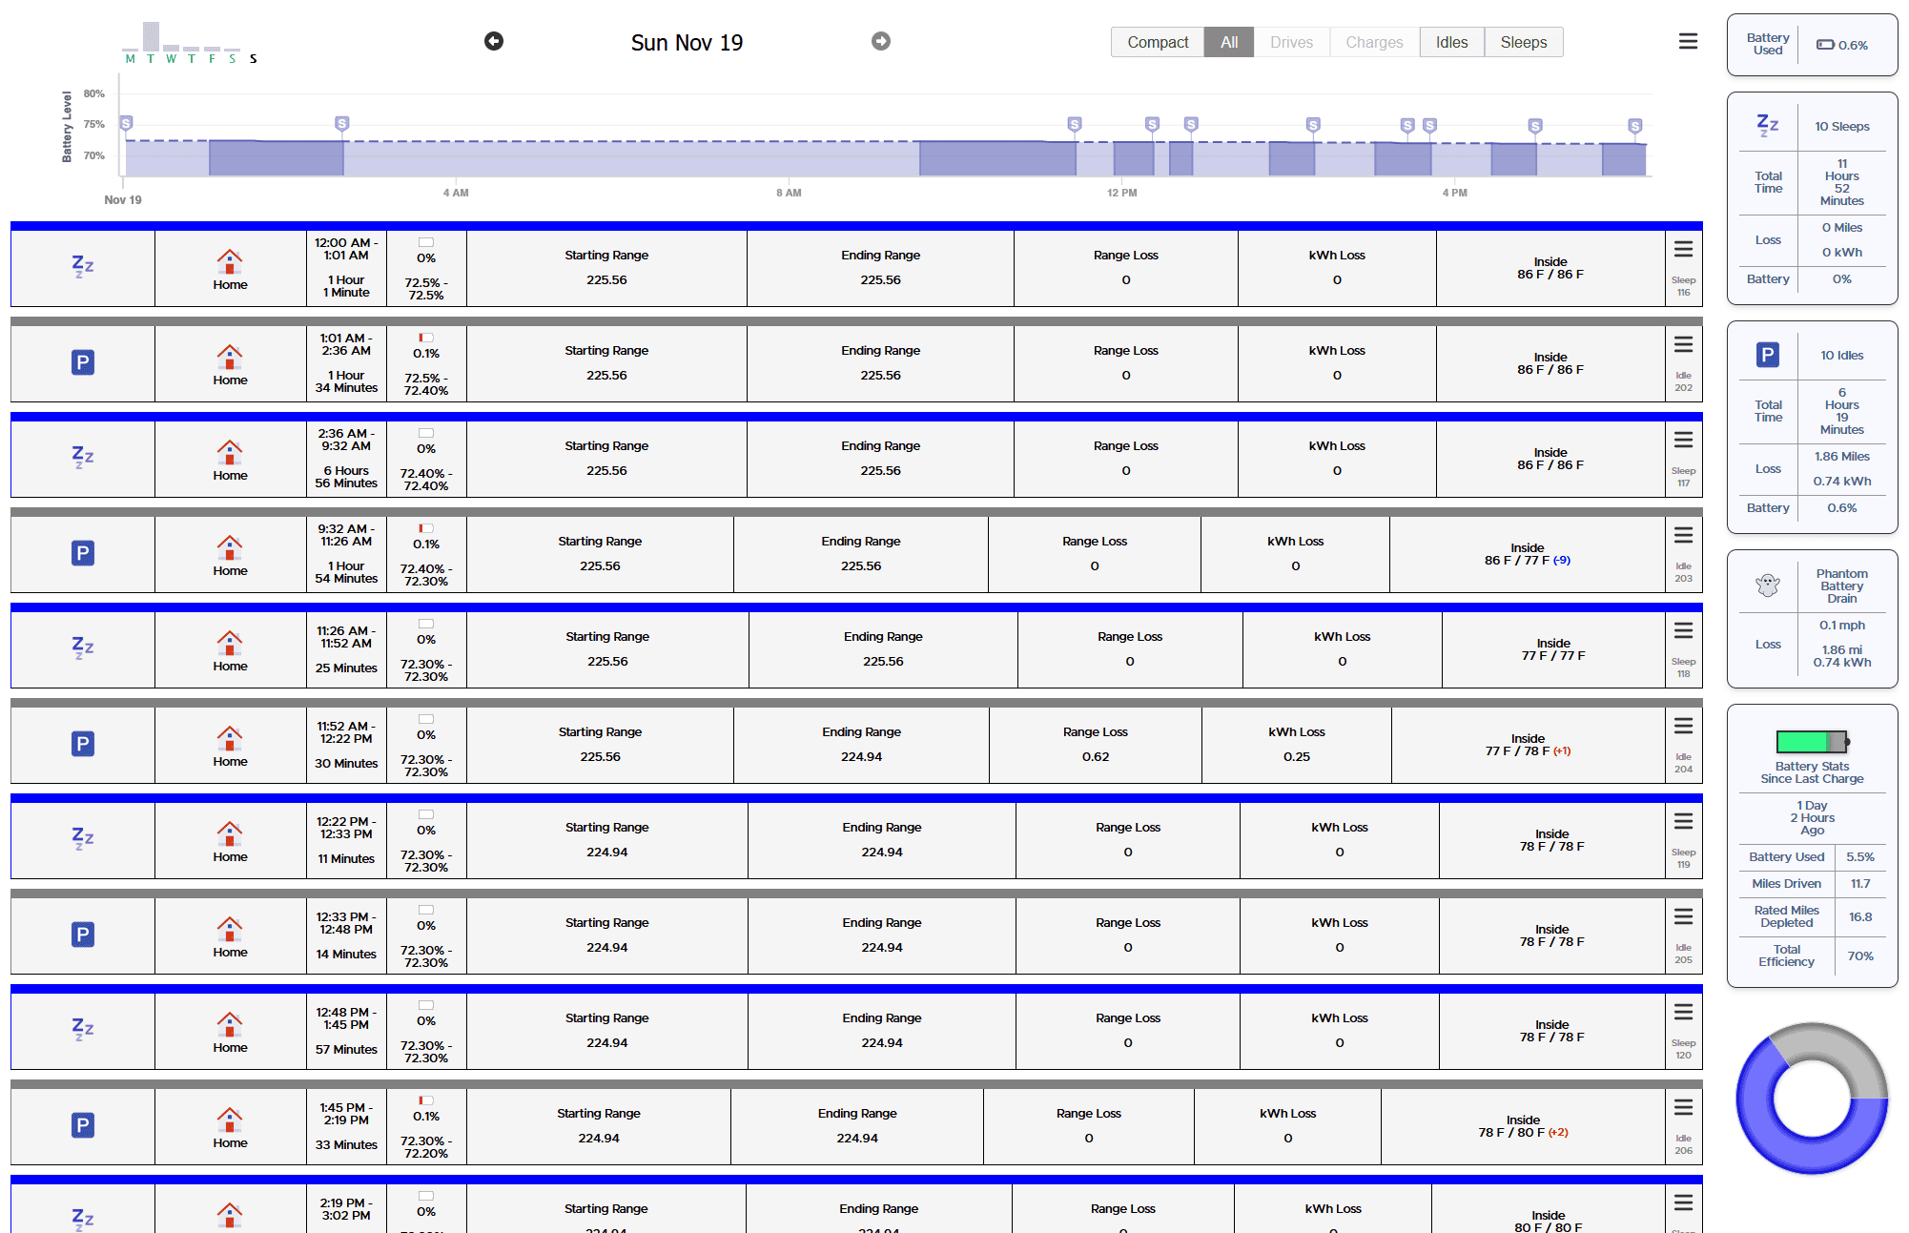Viewport: 1909px width, 1233px height.
Task: Open row menu for Sleep 118
Action: [x=1684, y=630]
